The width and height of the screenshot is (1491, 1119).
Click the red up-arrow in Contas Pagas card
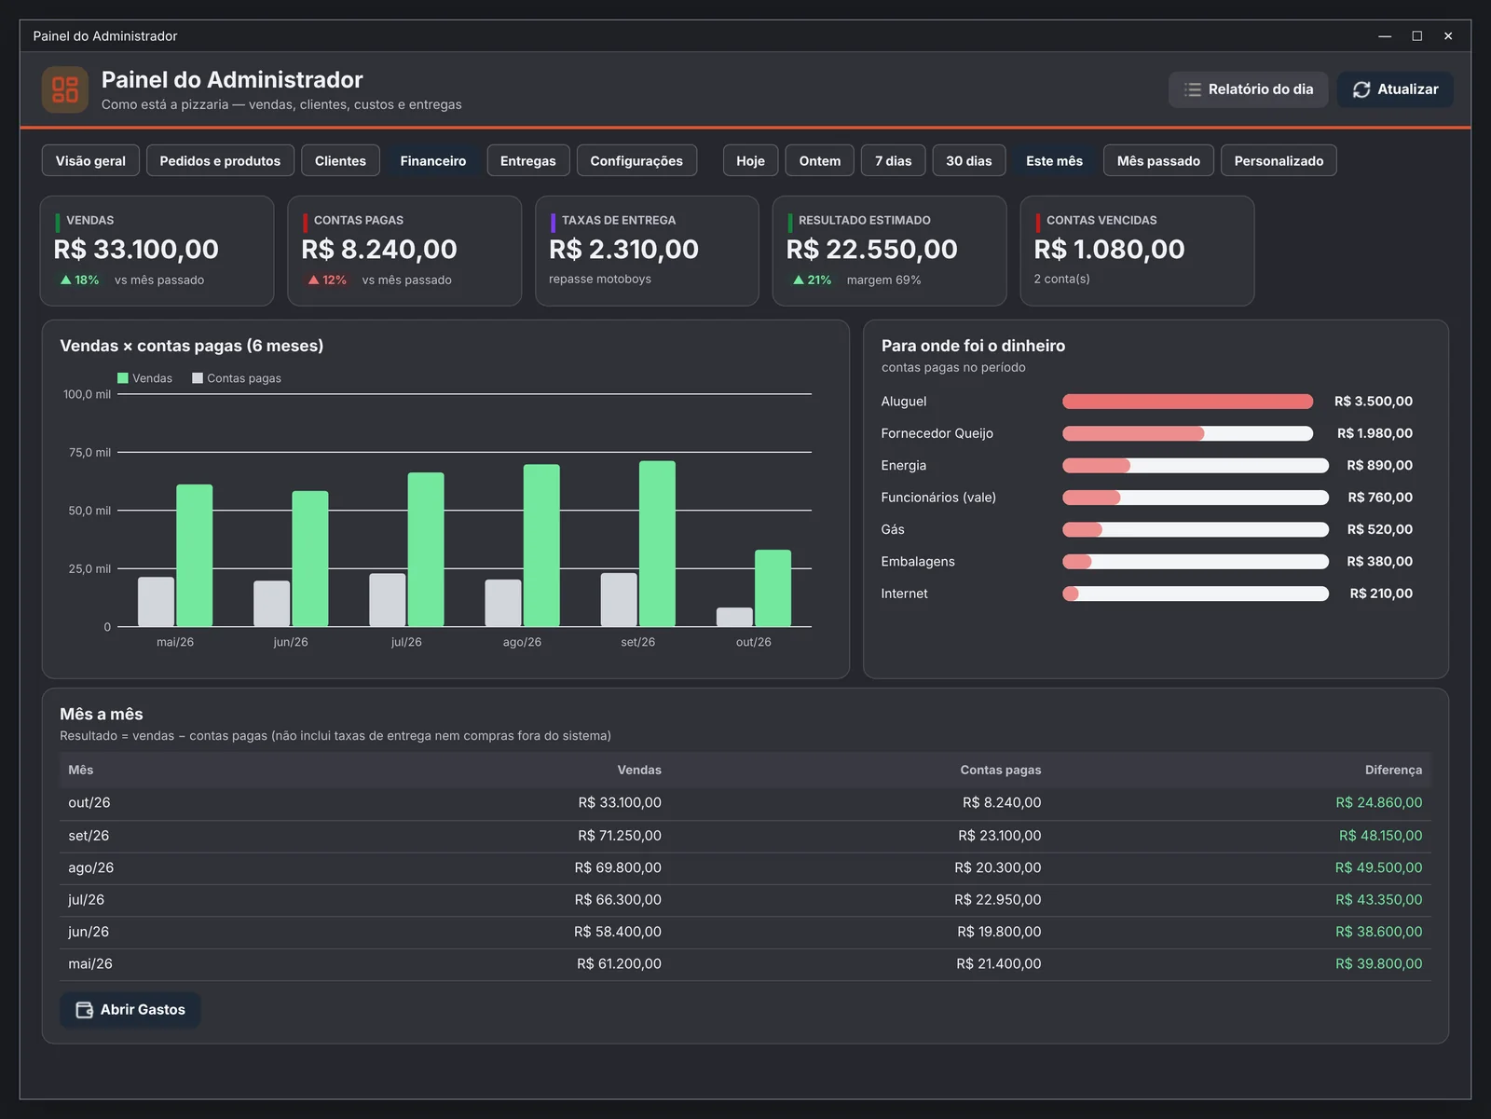313,280
